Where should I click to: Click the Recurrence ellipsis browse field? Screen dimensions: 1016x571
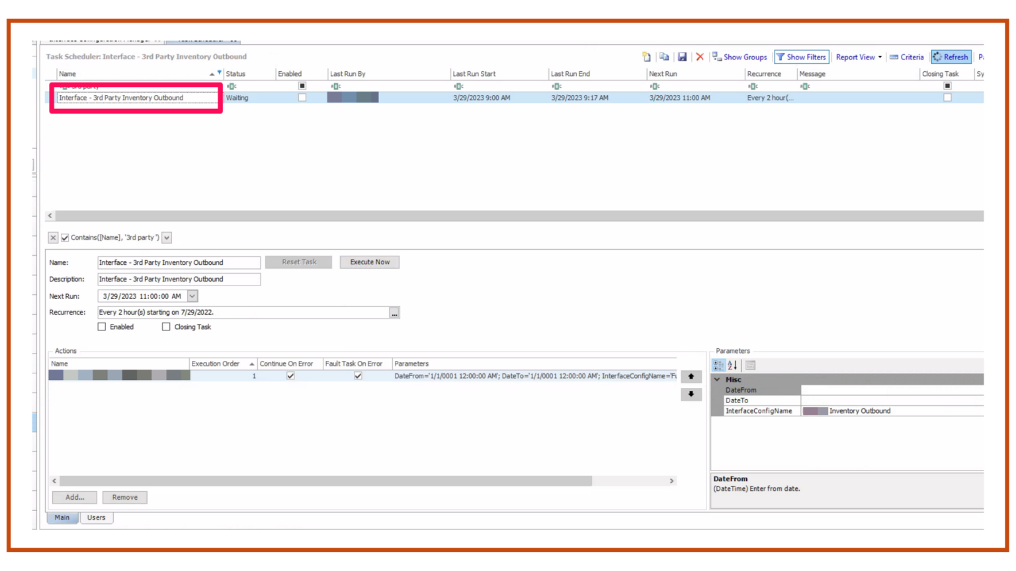coord(394,313)
